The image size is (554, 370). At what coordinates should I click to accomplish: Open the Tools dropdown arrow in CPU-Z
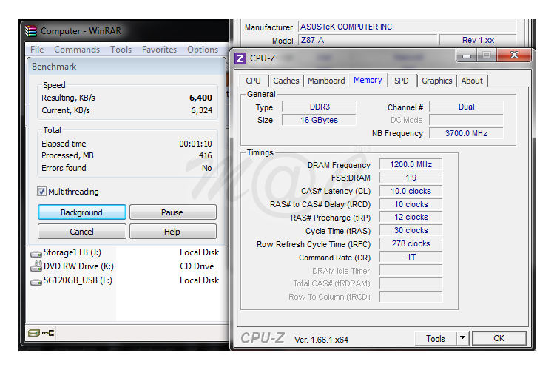click(x=462, y=338)
